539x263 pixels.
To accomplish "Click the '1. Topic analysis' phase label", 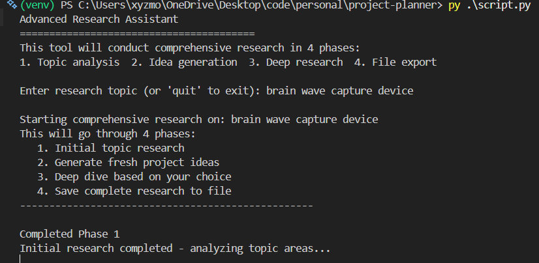I will (70, 62).
